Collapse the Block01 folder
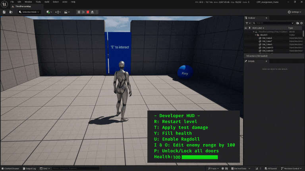 point(256,35)
